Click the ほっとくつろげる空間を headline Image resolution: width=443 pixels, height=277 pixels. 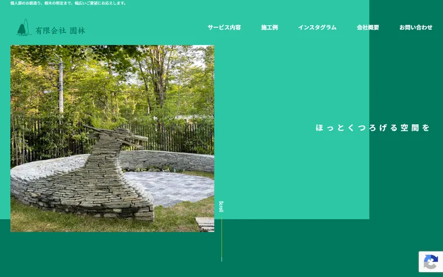(372, 128)
